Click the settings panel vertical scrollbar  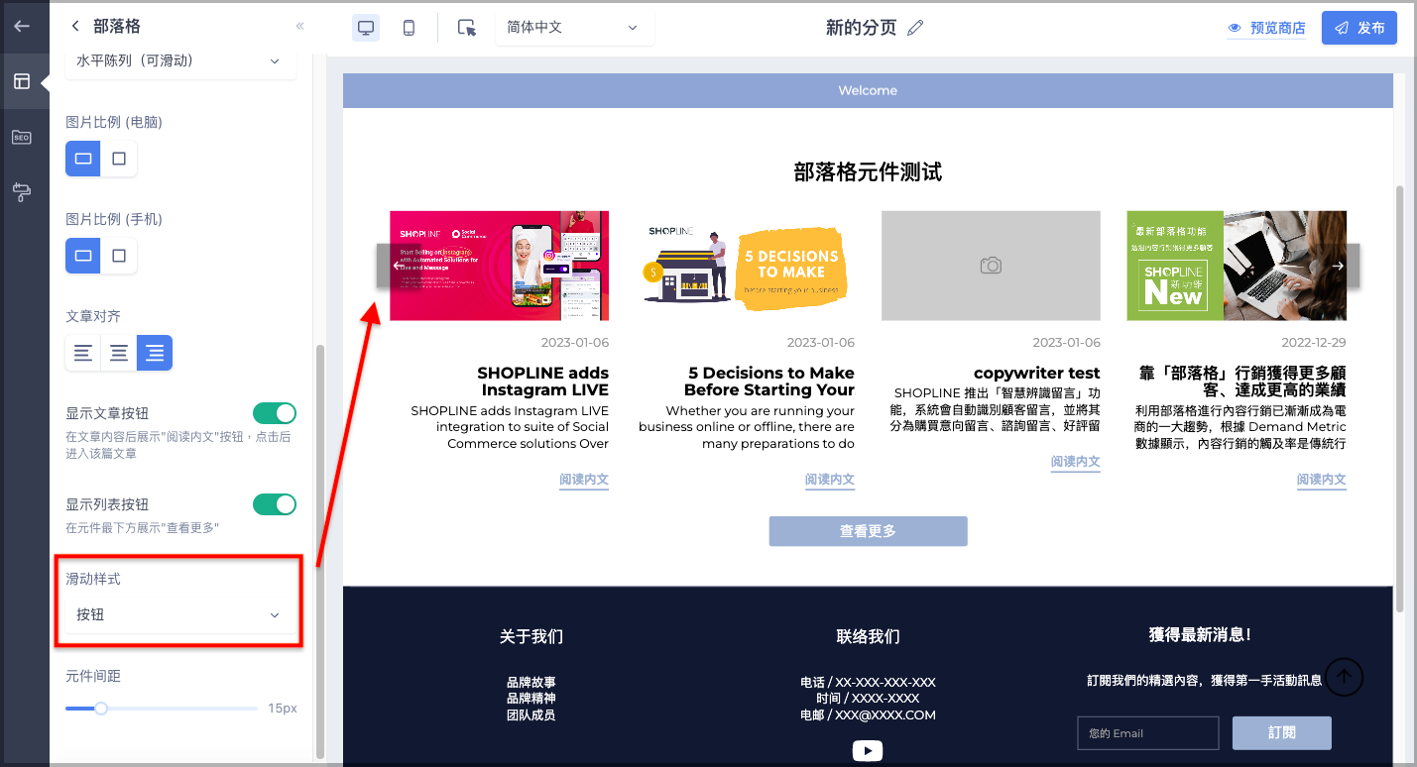(319, 551)
